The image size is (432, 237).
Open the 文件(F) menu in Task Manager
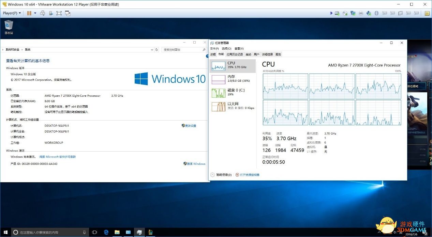[214, 49]
